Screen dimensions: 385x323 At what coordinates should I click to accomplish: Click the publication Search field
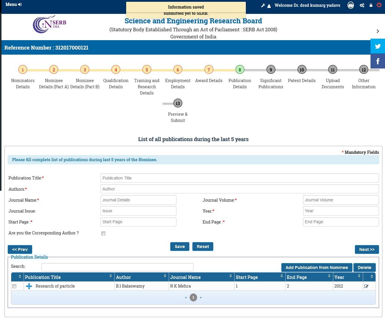(117, 267)
